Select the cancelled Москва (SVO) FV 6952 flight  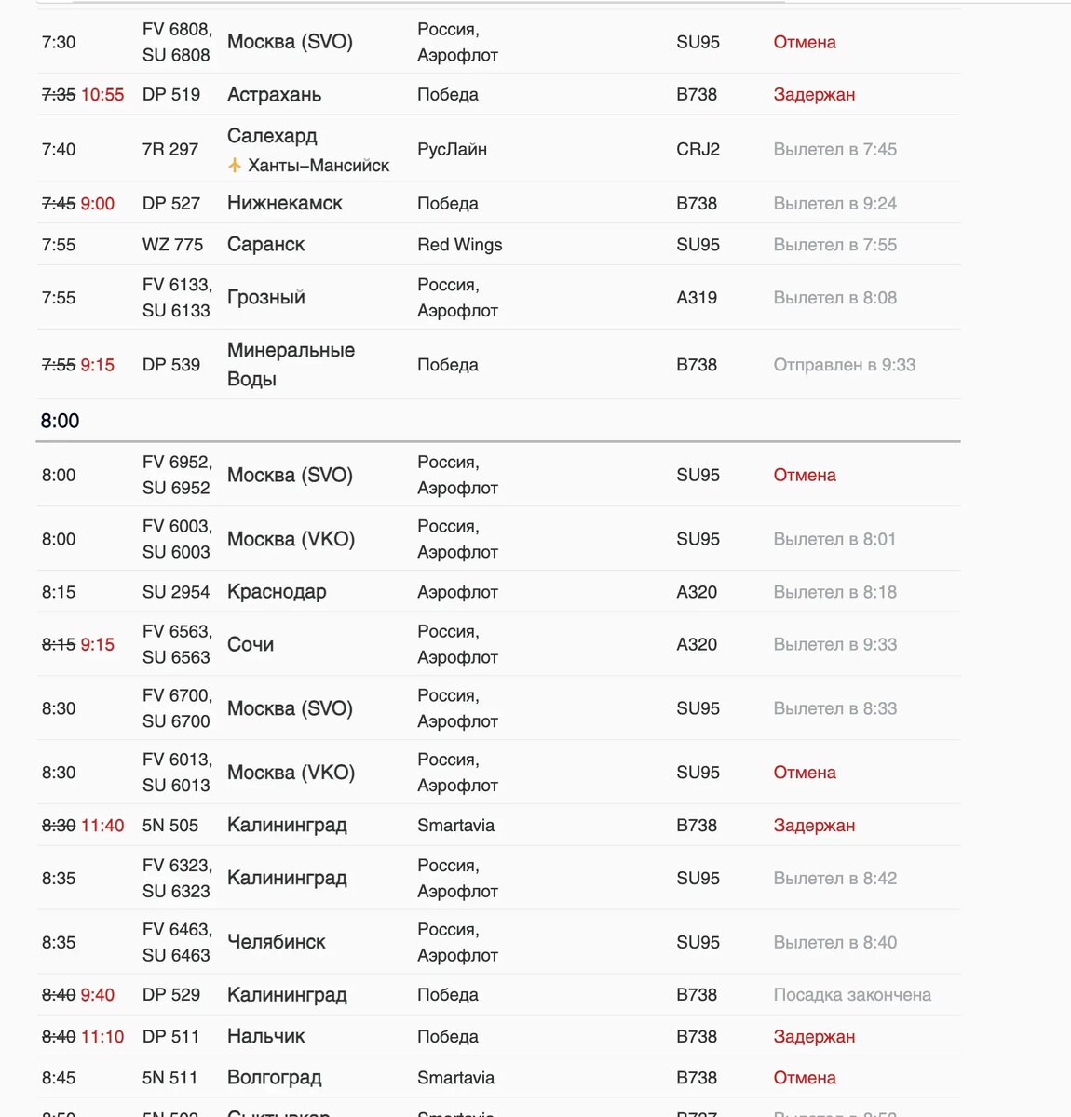[498, 475]
